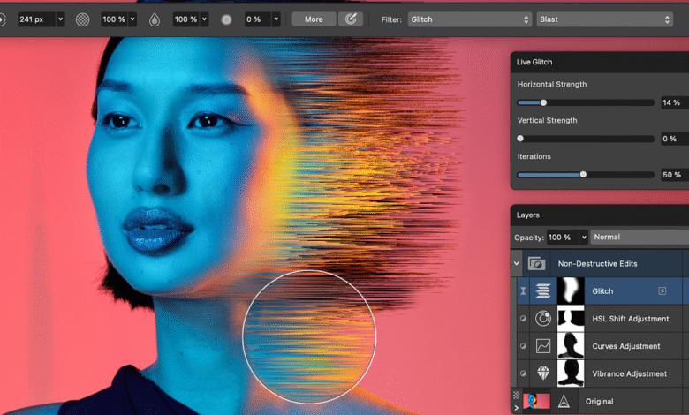The image size is (689, 415).
Task: Expand the Original layer arrow
Action: [x=517, y=408]
